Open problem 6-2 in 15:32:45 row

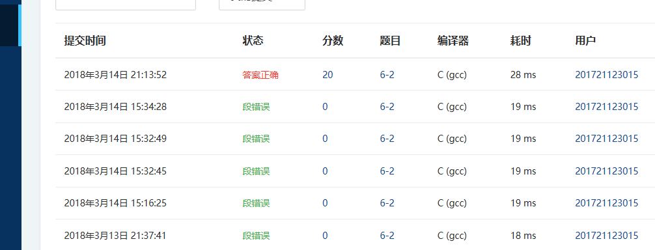387,171
